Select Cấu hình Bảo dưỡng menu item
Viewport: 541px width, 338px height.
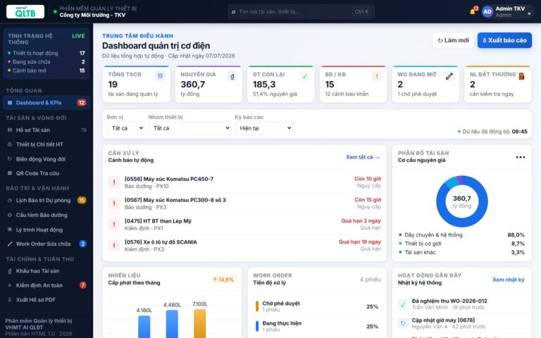(46, 215)
